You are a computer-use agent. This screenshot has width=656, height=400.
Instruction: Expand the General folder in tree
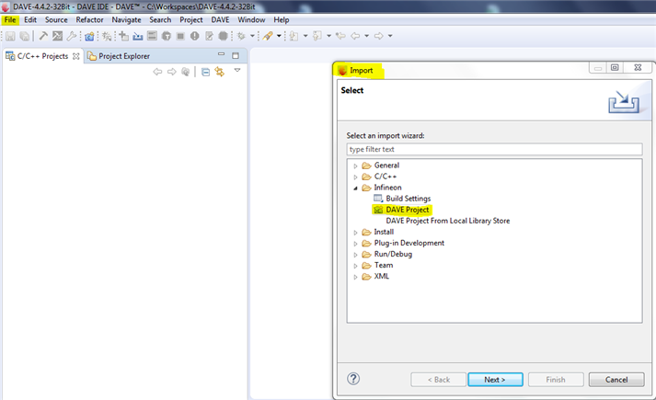356,166
